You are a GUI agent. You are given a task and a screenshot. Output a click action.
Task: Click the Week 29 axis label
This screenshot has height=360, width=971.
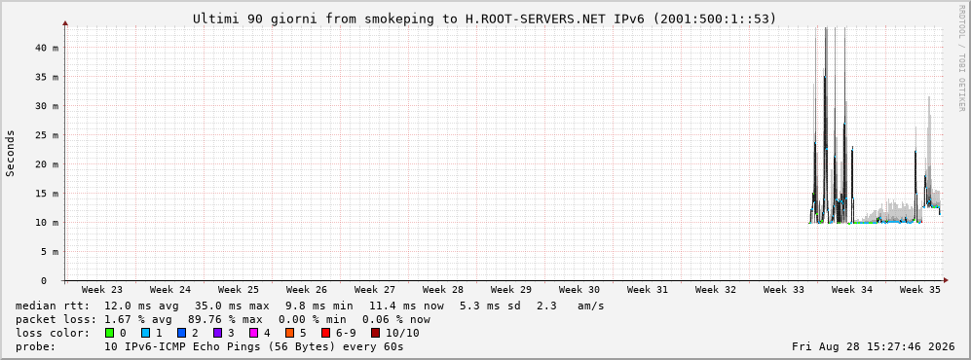coord(511,290)
